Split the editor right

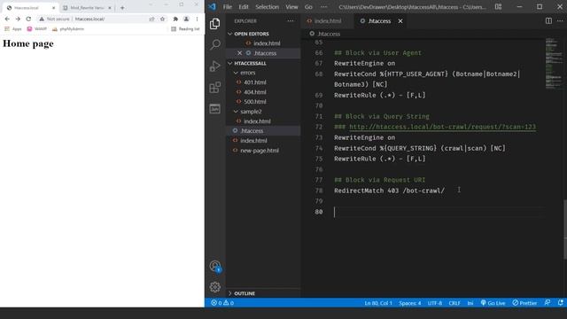point(548,21)
